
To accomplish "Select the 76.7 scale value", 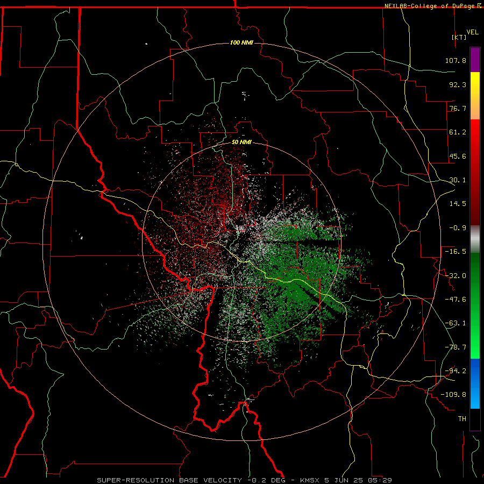I will (458, 108).
